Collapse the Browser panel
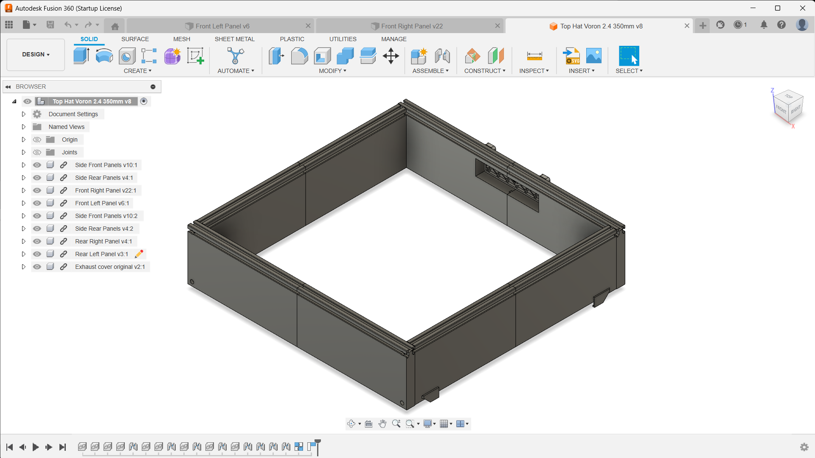The height and width of the screenshot is (458, 815). 8,87
